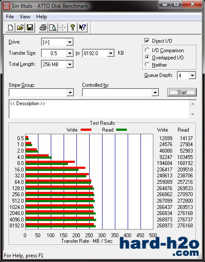This screenshot has height=262, width=205.
Task: Save results with the floppy disk icon
Action: [x=30, y=27]
